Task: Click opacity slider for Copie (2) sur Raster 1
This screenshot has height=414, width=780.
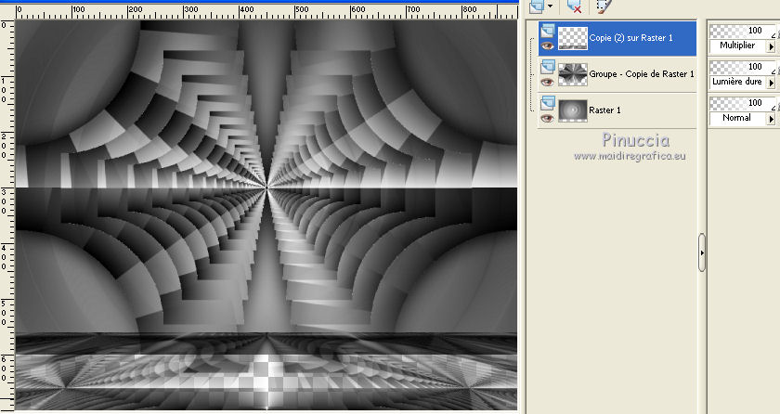Action: (x=742, y=32)
